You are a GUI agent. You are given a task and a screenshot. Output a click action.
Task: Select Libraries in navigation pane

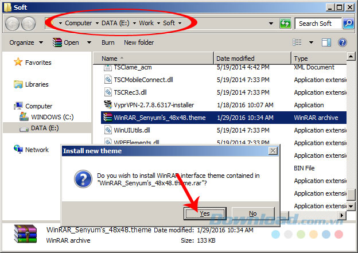(x=37, y=84)
